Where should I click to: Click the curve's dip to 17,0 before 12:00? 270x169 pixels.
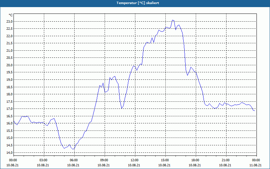tap(122, 108)
